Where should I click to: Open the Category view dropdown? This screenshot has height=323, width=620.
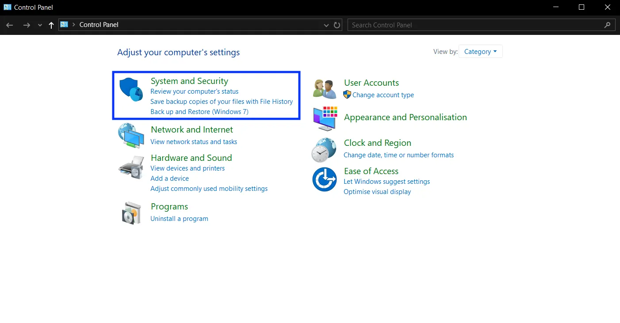pos(480,51)
